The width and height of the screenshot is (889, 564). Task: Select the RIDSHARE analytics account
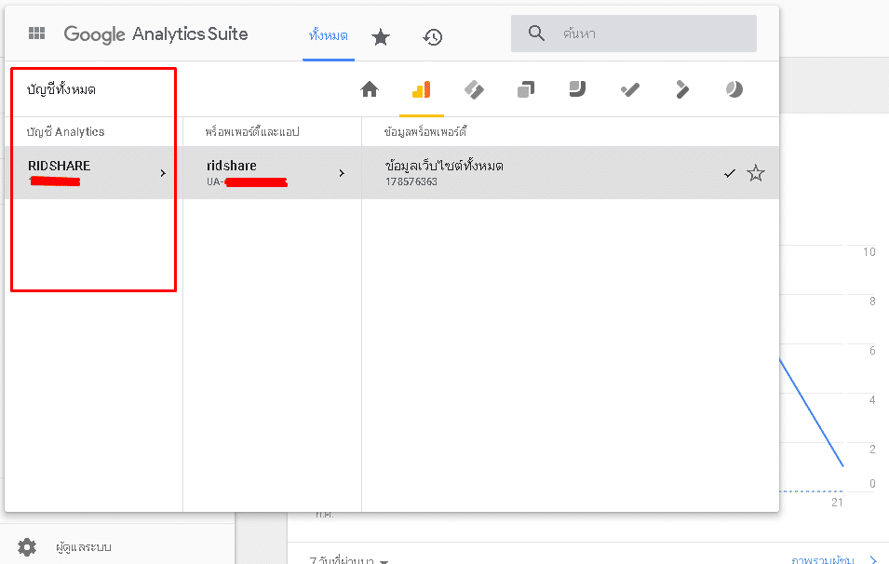tap(93, 173)
